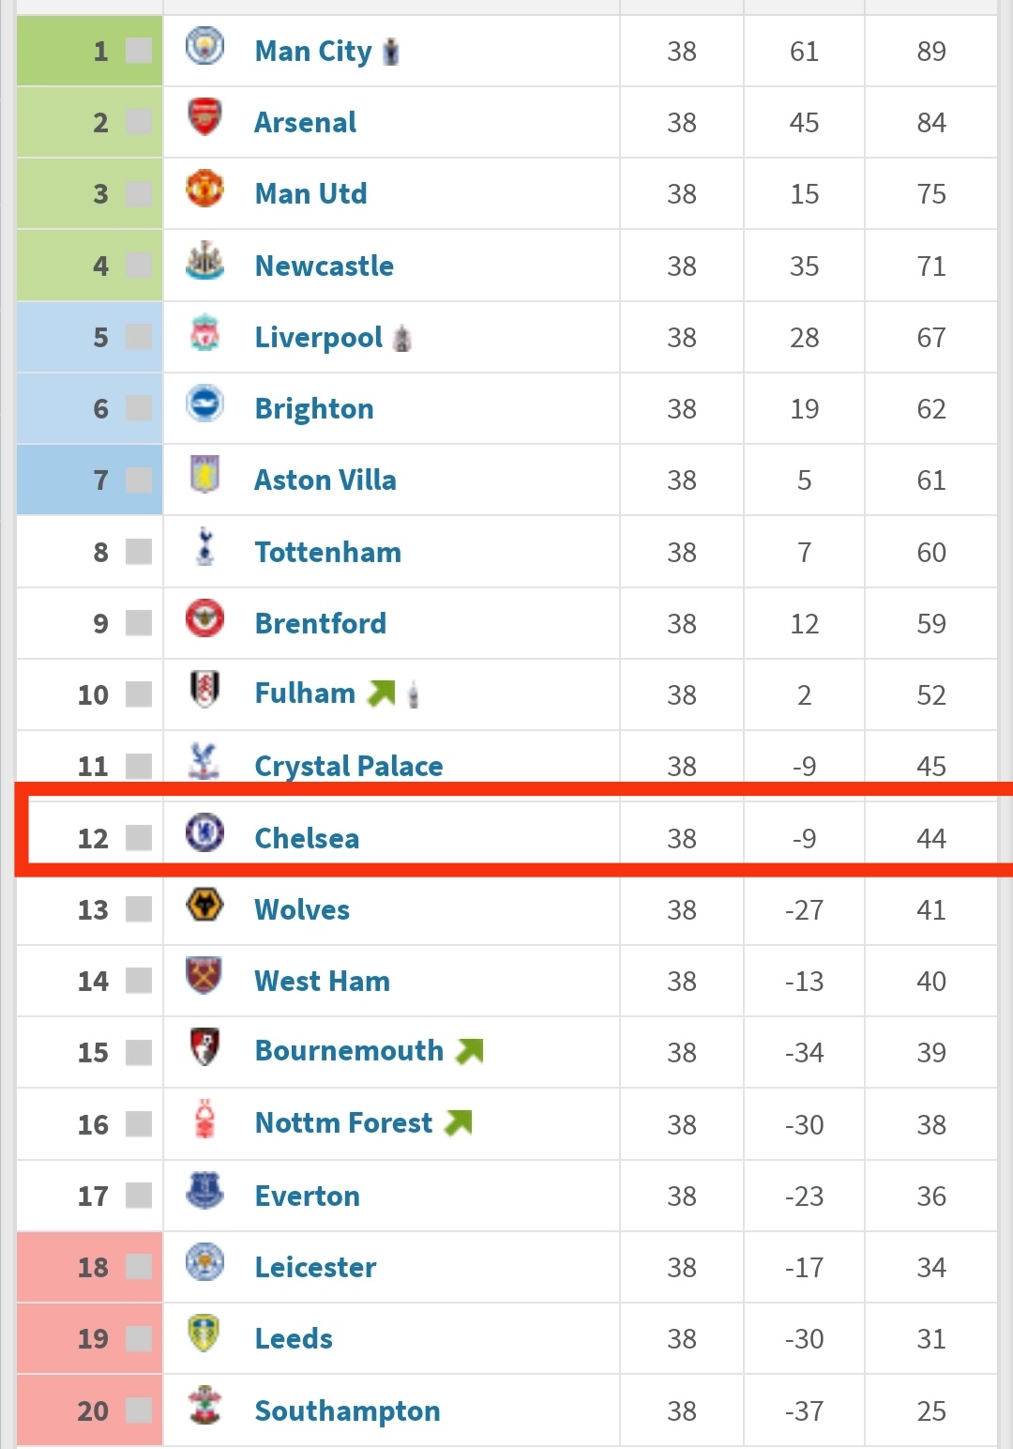Viewport: 1013px width, 1449px height.
Task: Tick the grey checkbox for rank 1
Action: tap(139, 51)
